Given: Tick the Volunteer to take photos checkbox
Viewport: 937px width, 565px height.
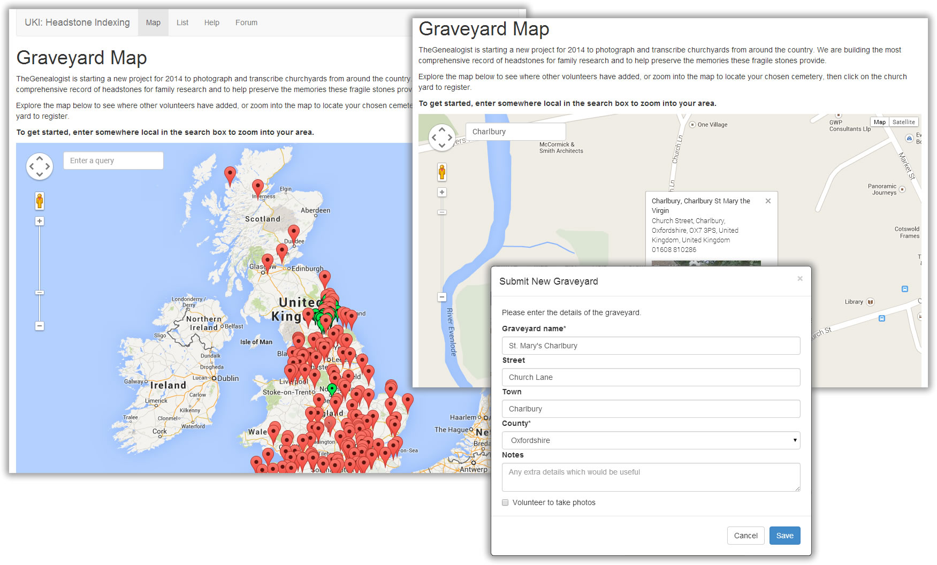Looking at the screenshot, I should 505,502.
